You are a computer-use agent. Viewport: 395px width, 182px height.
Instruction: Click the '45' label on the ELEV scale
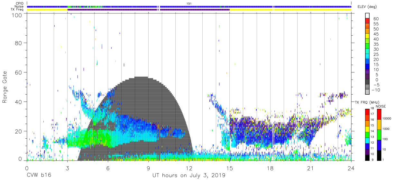[376, 34]
